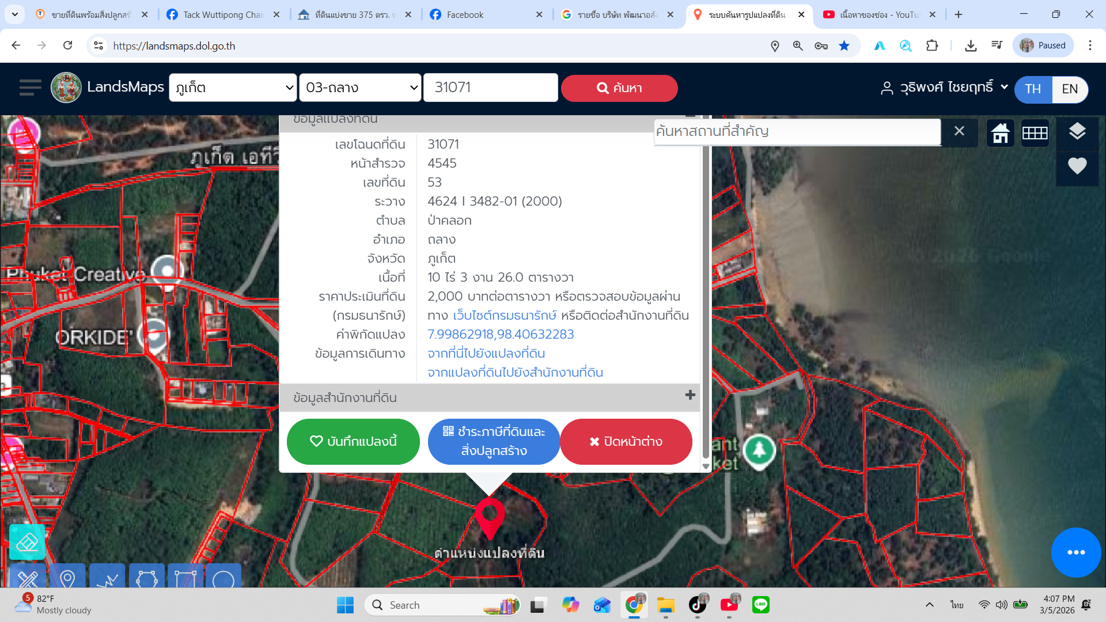Open the blue chat bubble with three dots
Screen dimensions: 1106x622
coord(1076,552)
